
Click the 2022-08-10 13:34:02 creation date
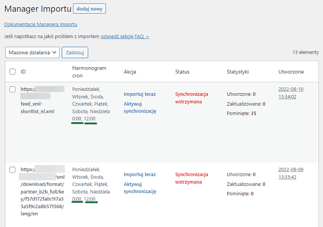click(x=291, y=93)
